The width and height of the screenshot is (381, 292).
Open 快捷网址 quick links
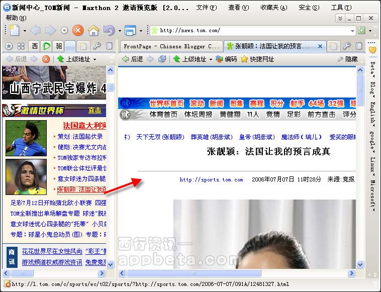[x=257, y=59]
